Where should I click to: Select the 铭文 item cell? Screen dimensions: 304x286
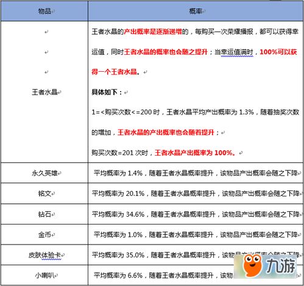pyautogui.click(x=44, y=194)
